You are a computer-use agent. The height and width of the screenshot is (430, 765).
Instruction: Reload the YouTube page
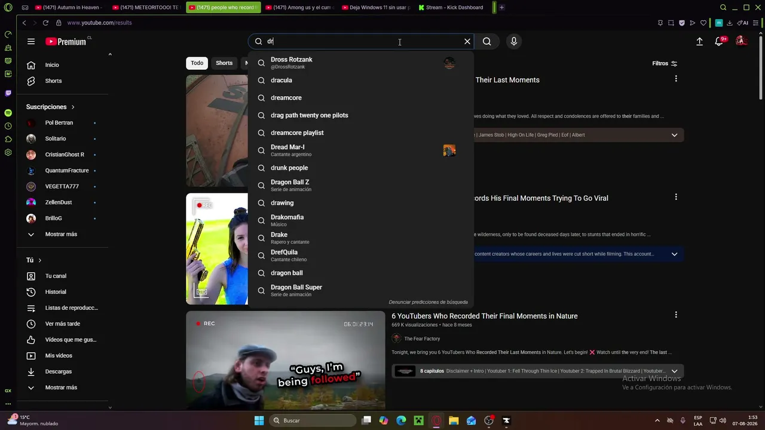(x=45, y=23)
